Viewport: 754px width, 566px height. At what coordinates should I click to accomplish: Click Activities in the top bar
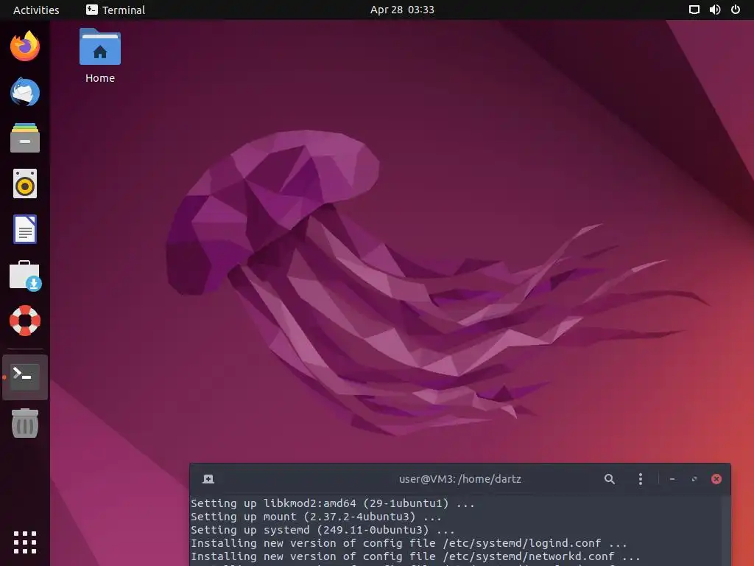[x=36, y=10]
